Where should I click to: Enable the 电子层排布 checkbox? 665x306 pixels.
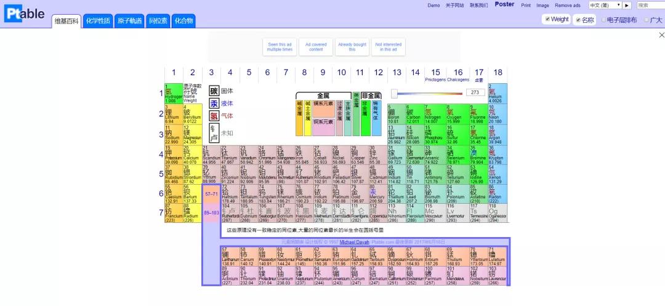[x=604, y=20]
